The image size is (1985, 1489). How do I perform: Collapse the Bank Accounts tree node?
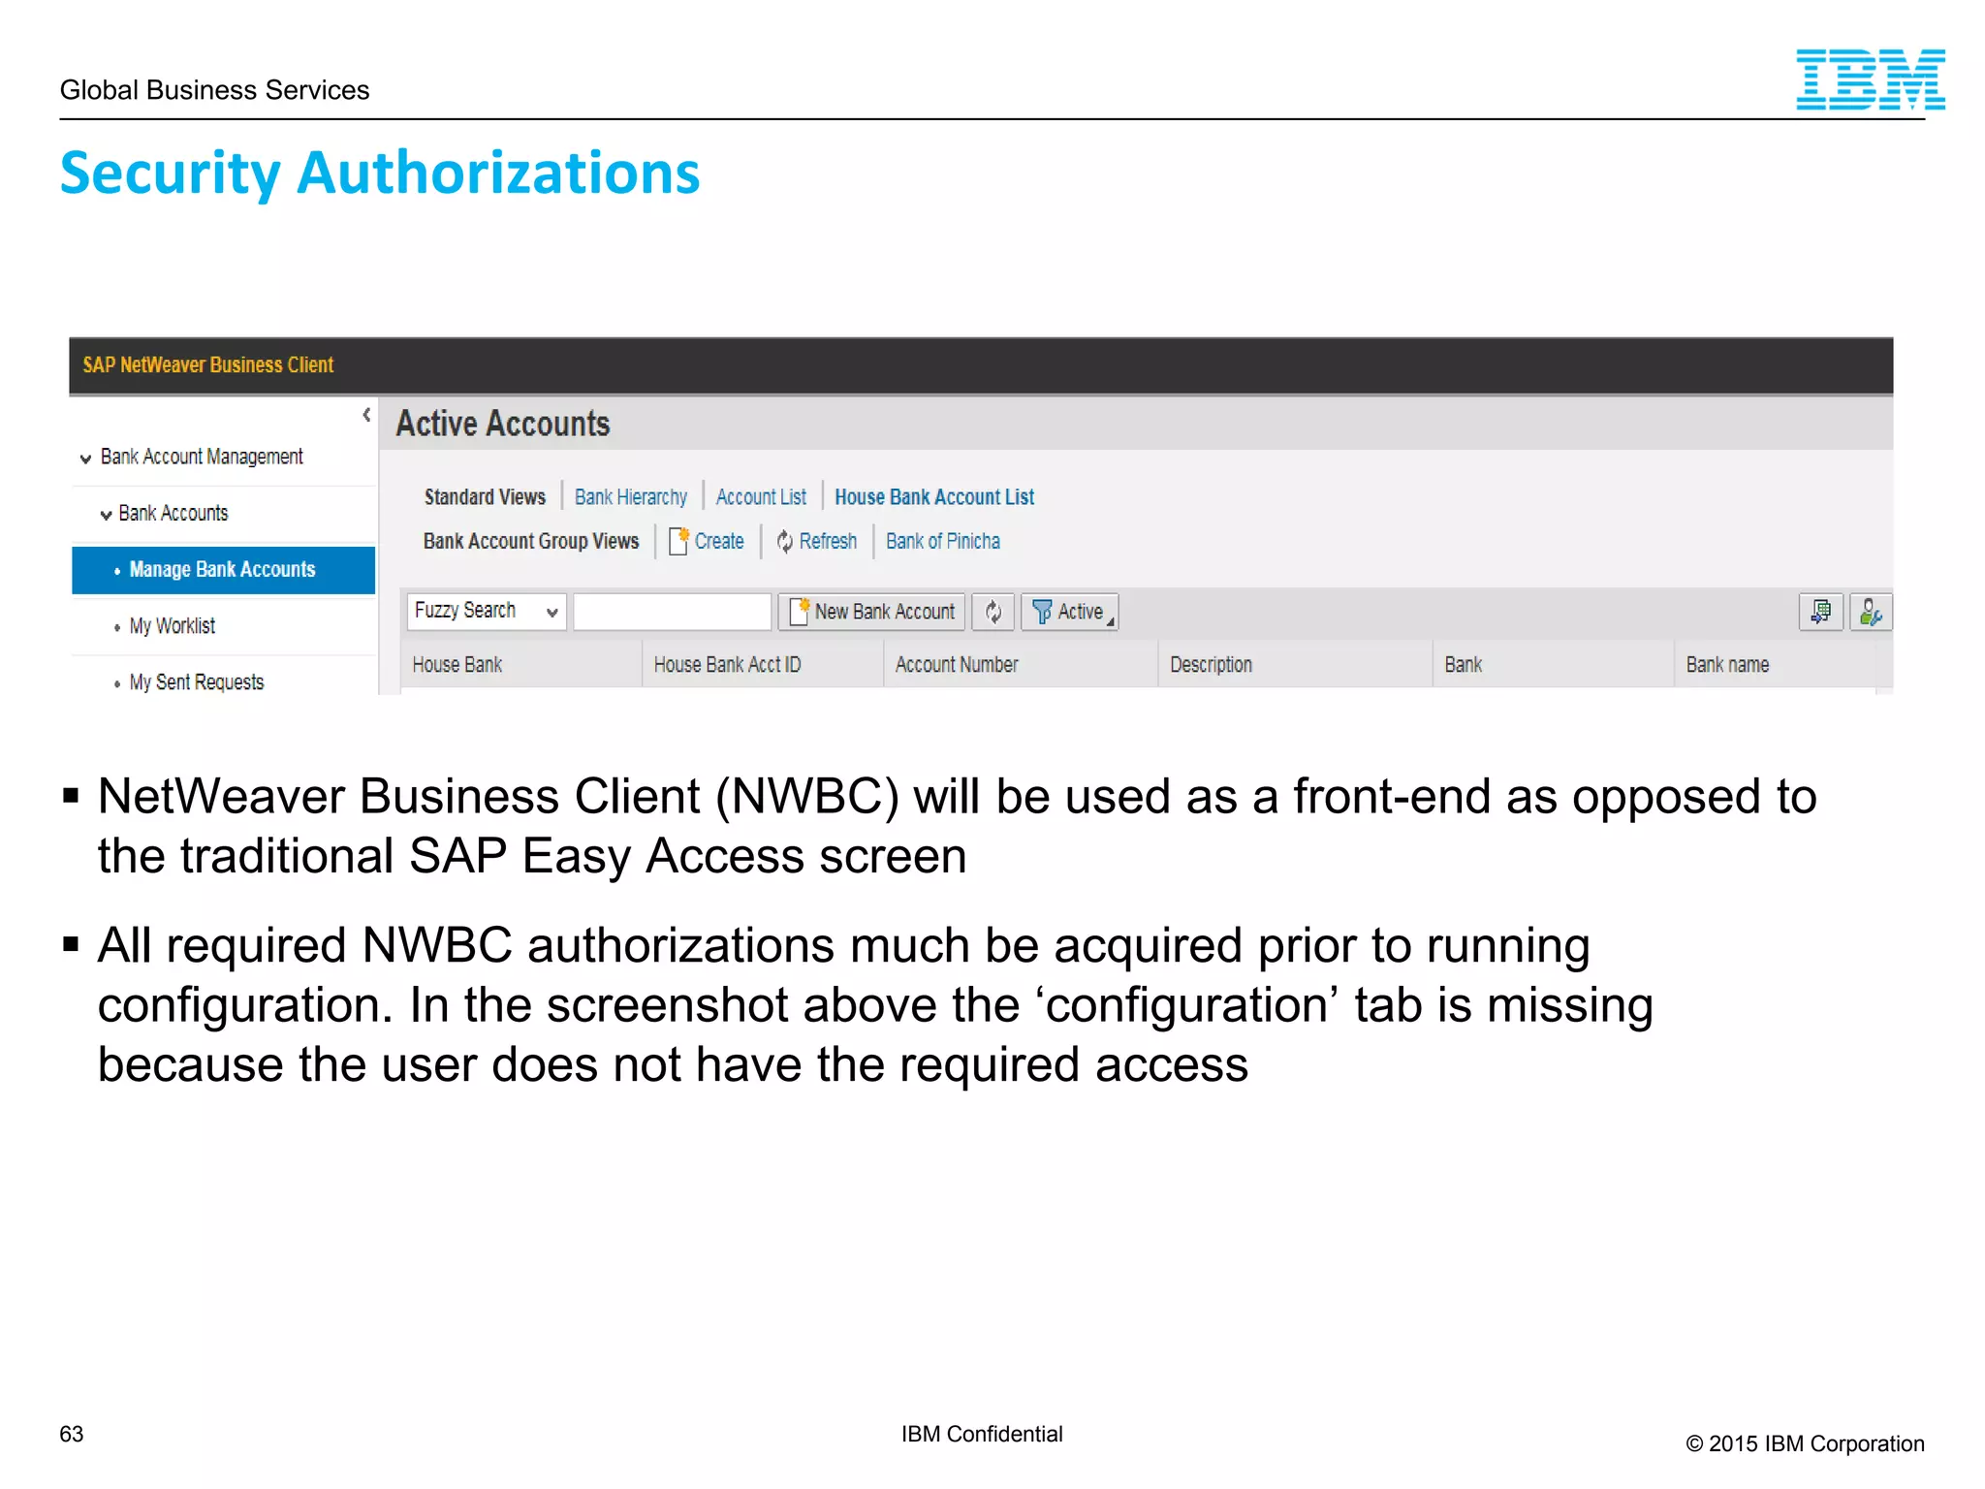tap(106, 515)
